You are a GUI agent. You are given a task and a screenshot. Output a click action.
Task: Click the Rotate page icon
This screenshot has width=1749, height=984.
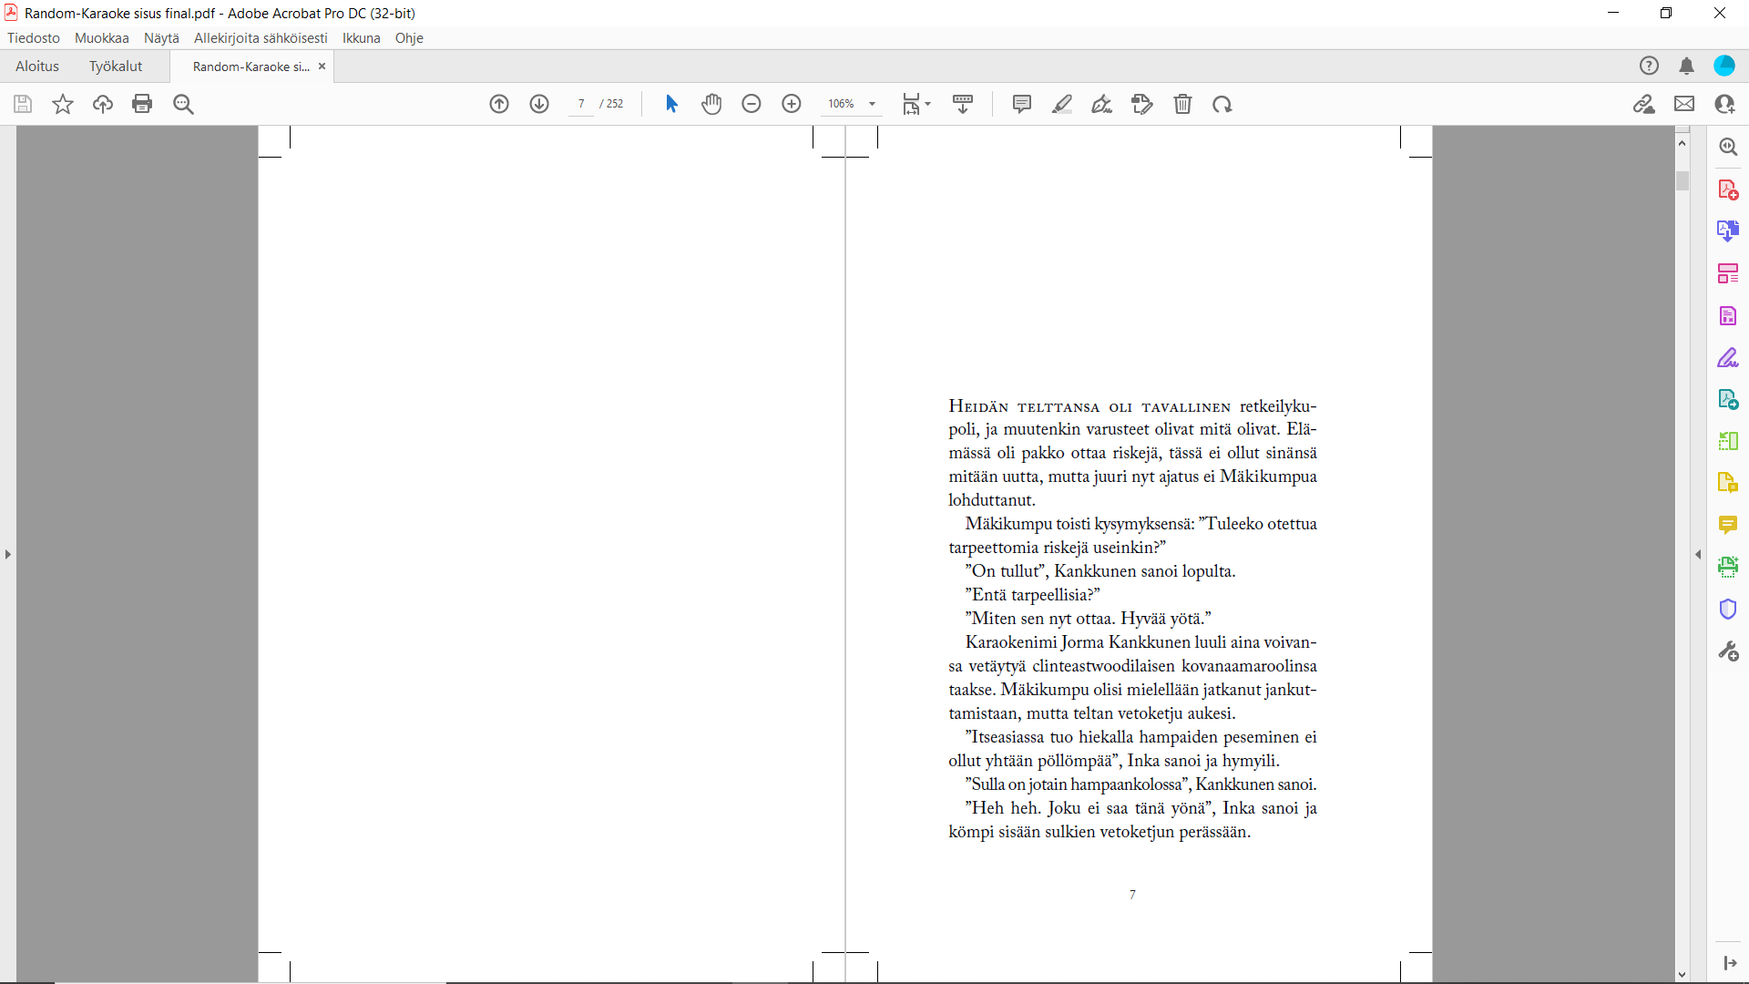[1222, 104]
